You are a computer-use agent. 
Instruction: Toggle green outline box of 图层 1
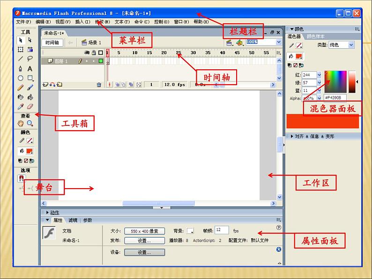(x=101, y=61)
